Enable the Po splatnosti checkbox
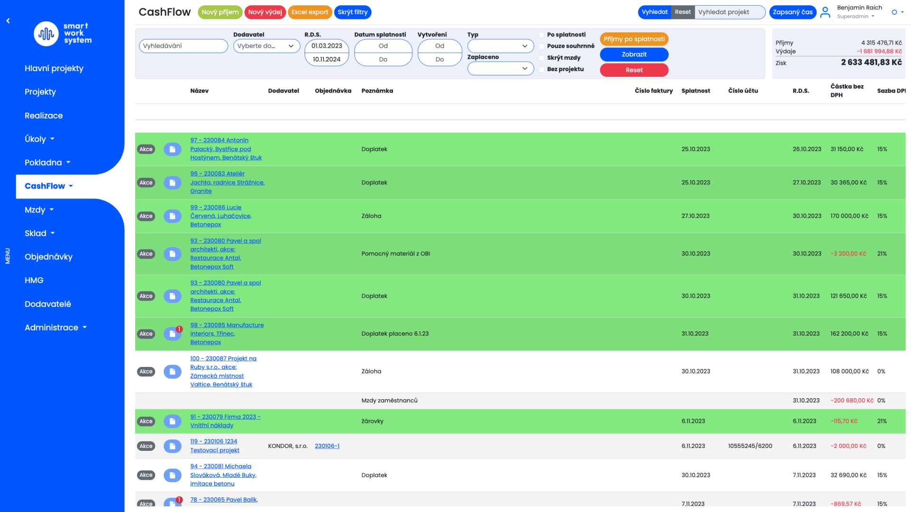The height and width of the screenshot is (512, 911). [x=541, y=35]
